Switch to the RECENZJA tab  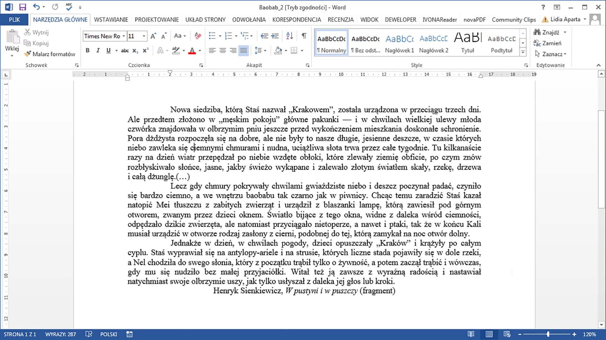340,20
